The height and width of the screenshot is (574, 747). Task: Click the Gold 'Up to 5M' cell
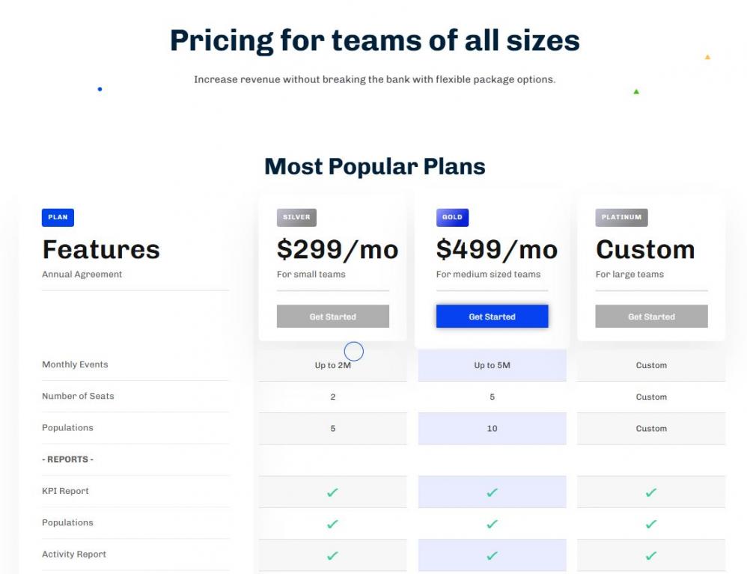pyautogui.click(x=492, y=365)
